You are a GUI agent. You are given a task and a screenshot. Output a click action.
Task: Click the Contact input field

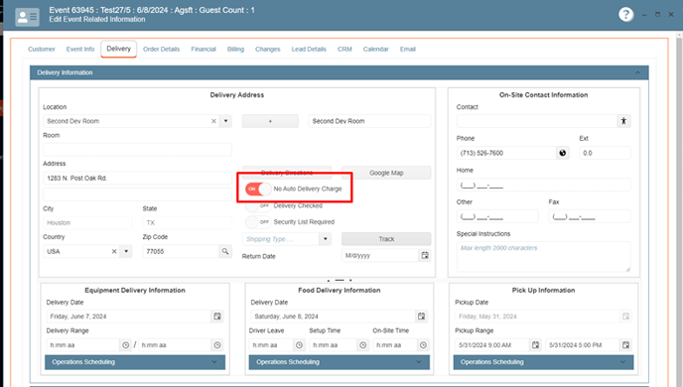pos(537,121)
